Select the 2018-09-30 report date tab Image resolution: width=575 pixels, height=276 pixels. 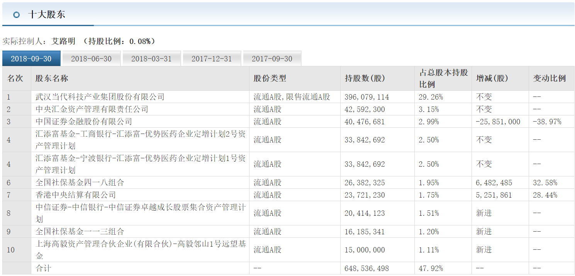click(31, 59)
